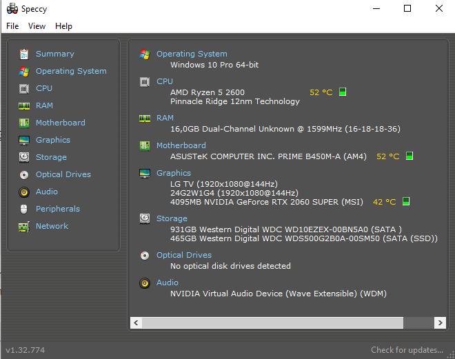This screenshot has width=455, height=359.
Task: Click the WD10EZEX 931GB storage line
Action: click(286, 229)
